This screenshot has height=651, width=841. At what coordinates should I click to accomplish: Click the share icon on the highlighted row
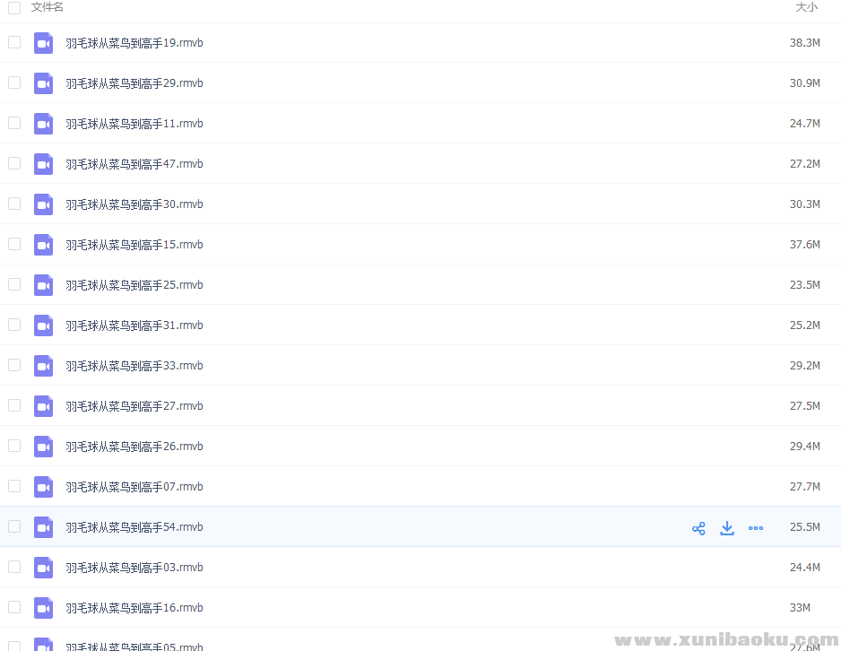tap(698, 528)
